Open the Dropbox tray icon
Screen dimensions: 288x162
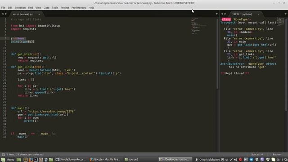pyautogui.click(x=257, y=159)
